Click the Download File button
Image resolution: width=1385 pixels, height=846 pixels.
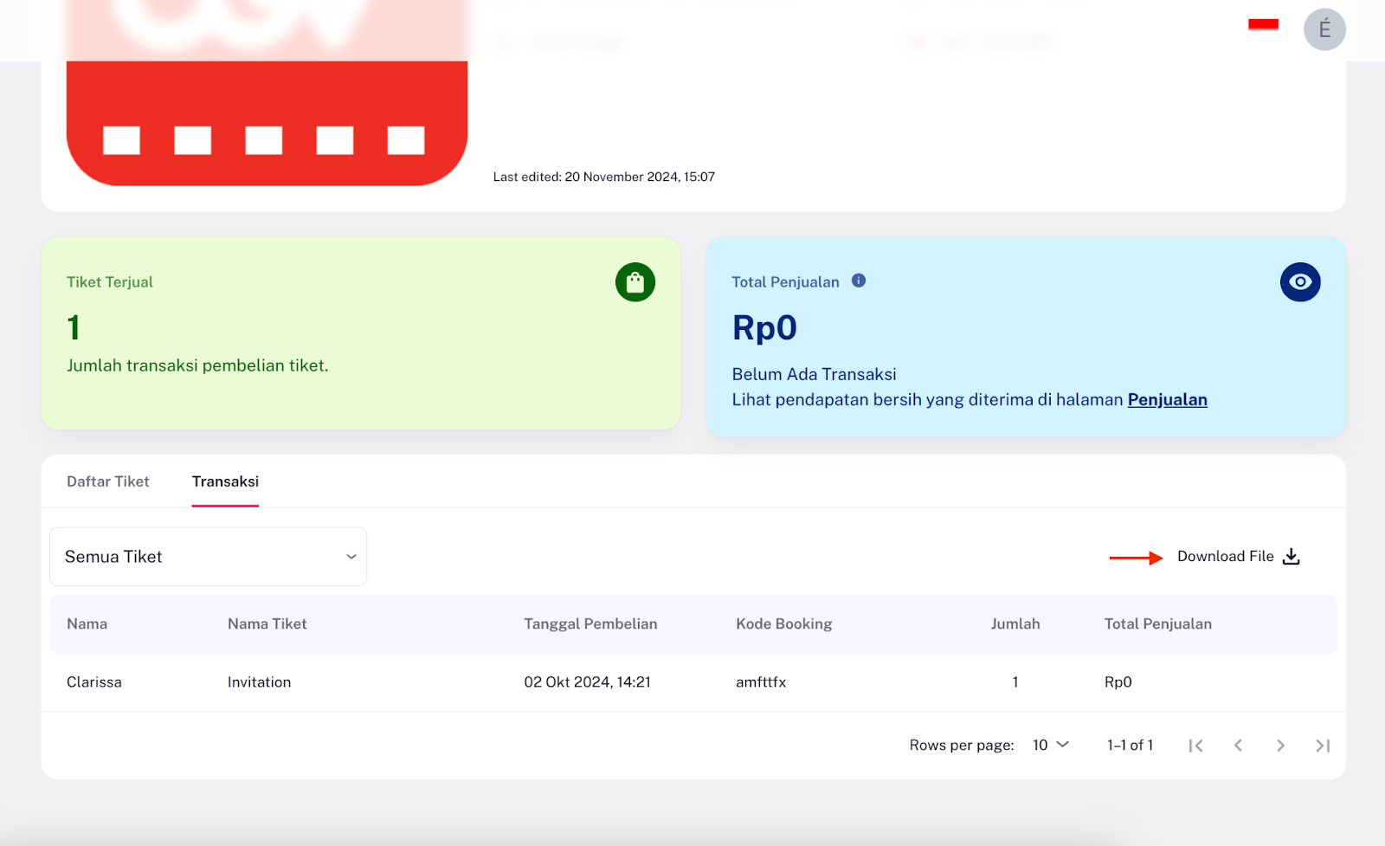(x=1239, y=557)
